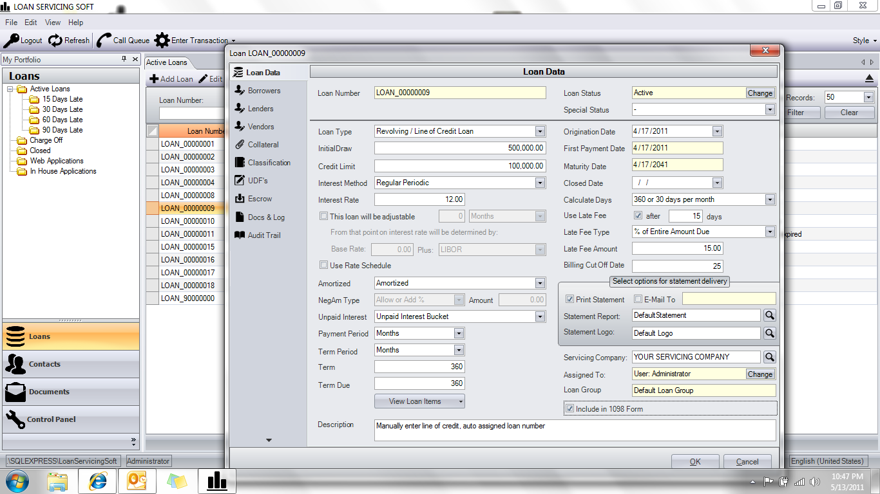Click the Description text box

[x=575, y=431]
